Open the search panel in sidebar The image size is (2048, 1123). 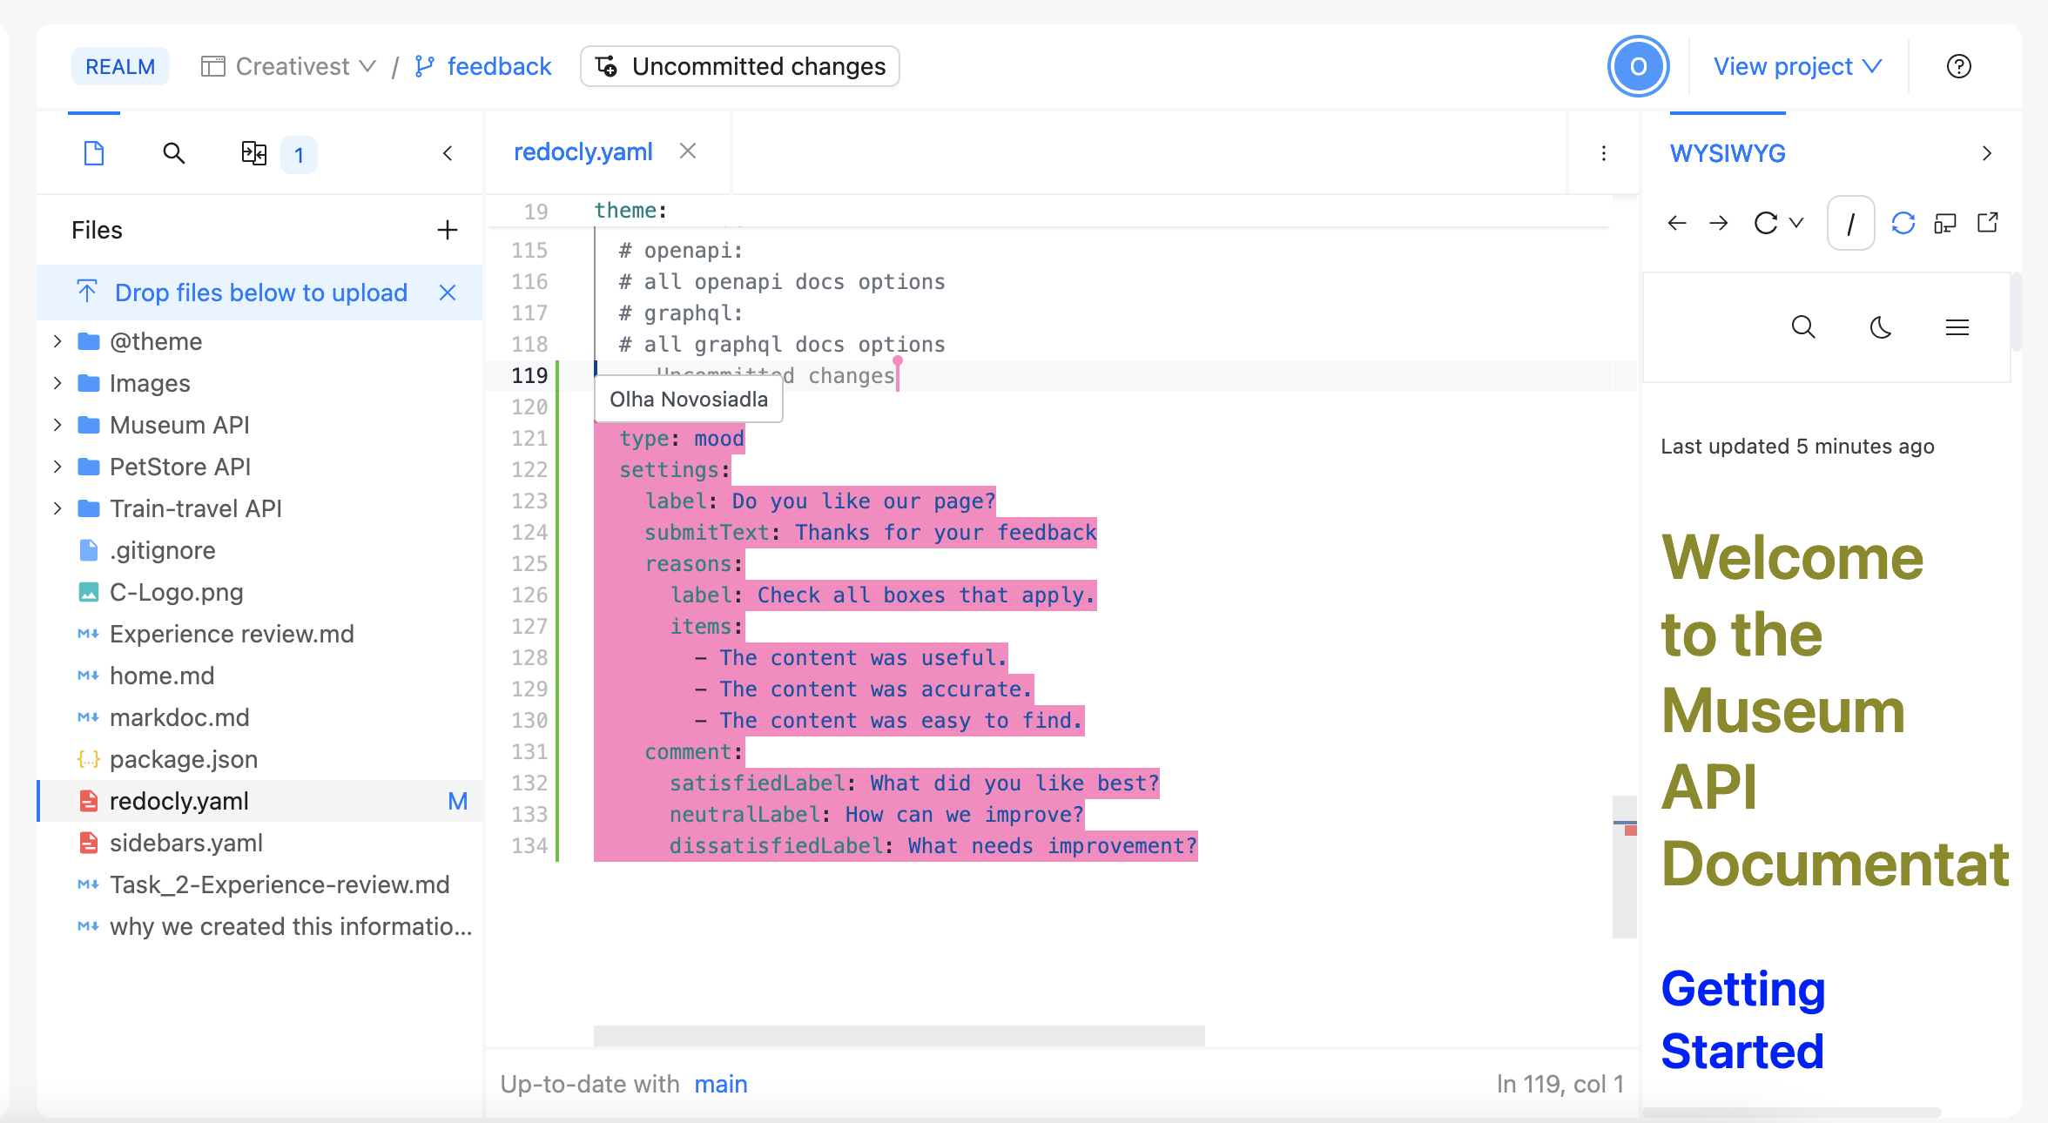pos(174,154)
